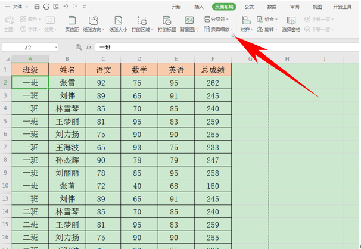Open the 分页符 page break dropdown

[x=216, y=19]
